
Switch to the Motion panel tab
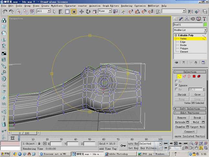193,19
